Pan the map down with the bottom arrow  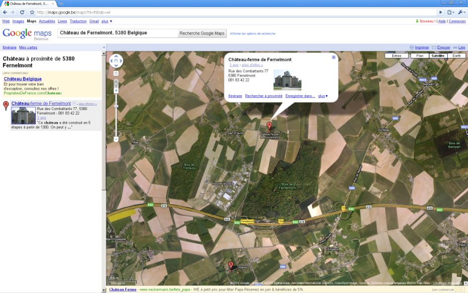click(x=116, y=66)
